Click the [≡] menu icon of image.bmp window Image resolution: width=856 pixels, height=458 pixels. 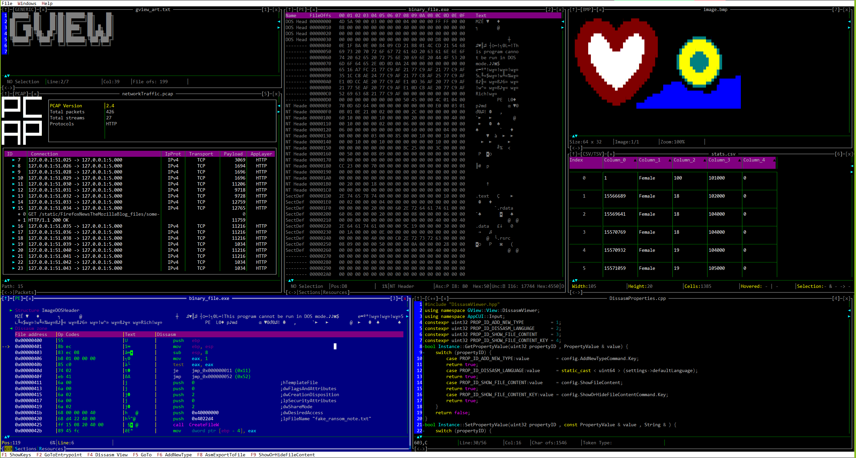click(601, 10)
